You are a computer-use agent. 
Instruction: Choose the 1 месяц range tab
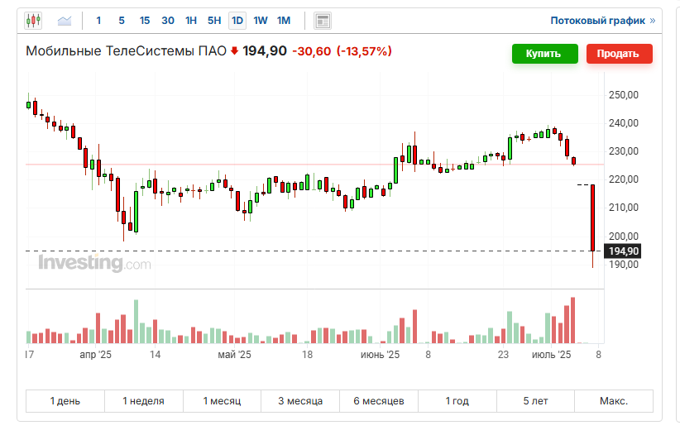point(222,401)
